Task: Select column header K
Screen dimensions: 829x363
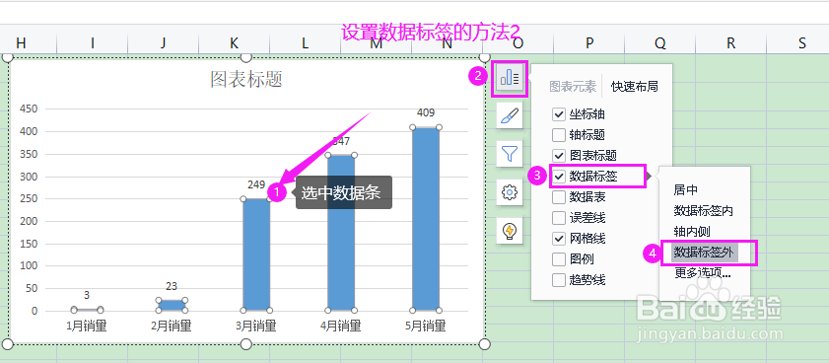Action: (x=235, y=42)
